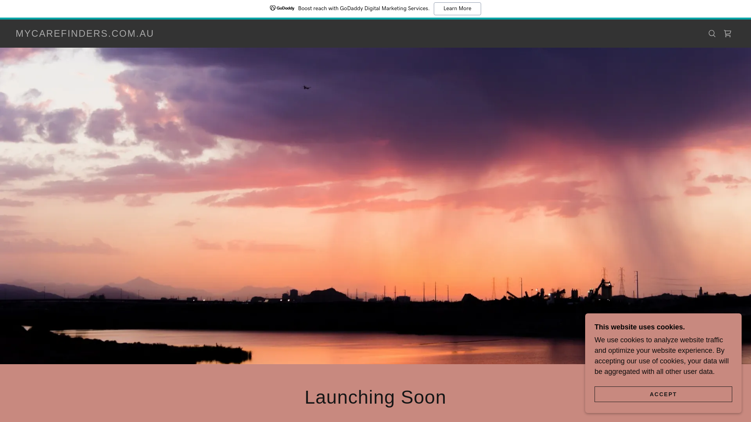Click the Launching Soon heading
Viewport: 751px width, 422px height.
pyautogui.click(x=375, y=397)
